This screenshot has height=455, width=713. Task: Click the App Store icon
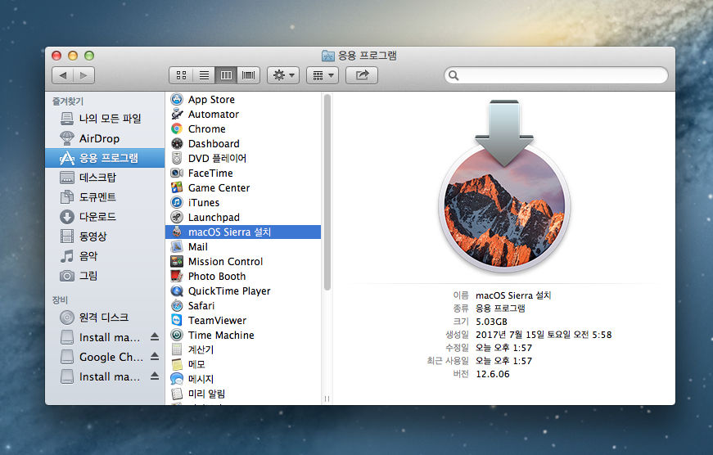(177, 99)
